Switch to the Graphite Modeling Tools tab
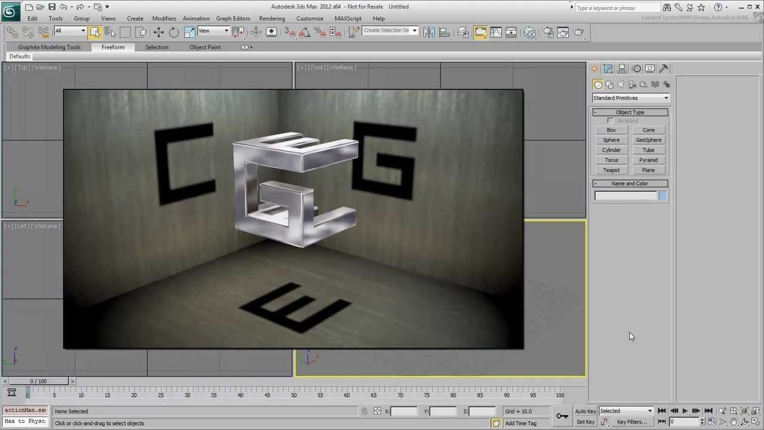Image resolution: width=764 pixels, height=430 pixels. 49,47
